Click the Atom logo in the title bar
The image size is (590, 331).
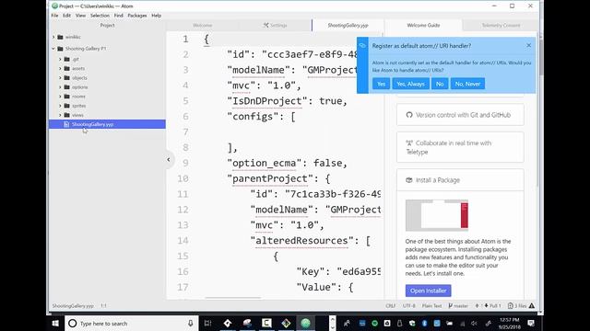click(x=55, y=6)
